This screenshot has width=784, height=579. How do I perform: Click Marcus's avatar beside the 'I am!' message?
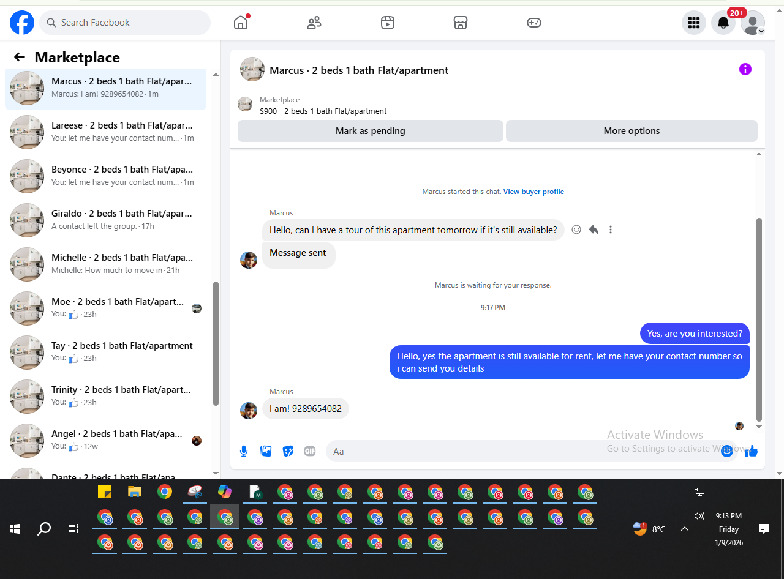(x=249, y=410)
